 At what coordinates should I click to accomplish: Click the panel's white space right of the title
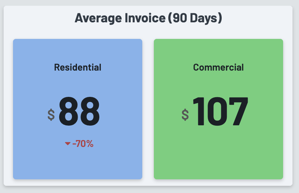[x=260, y=18]
